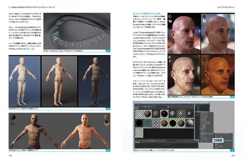Click the text field in Hypershade top toolbar

(162, 107)
